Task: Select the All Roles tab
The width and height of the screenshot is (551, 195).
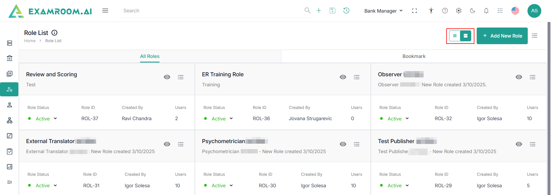Action: pyautogui.click(x=150, y=56)
